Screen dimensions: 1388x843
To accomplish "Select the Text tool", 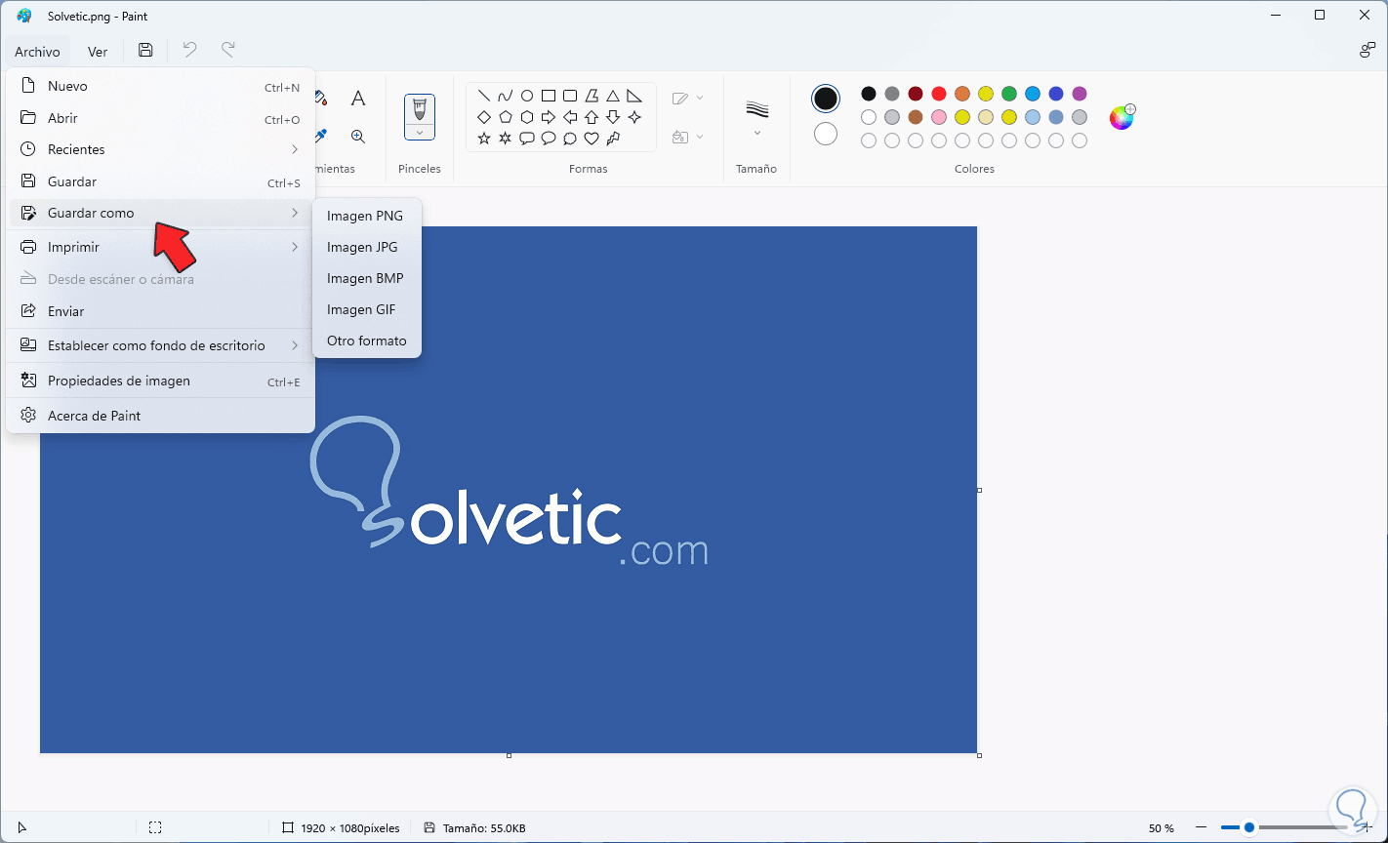I will 358,99.
